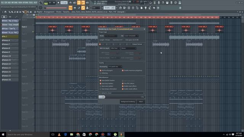
Task: Select the zoom magnifier tool in Playlist
Action: coord(28,12)
